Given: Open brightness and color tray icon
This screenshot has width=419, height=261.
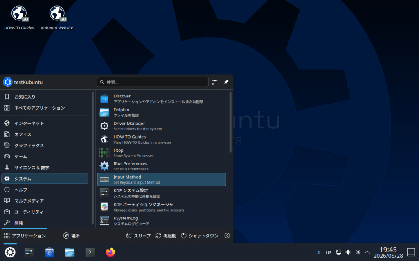Looking at the screenshot, I should [358, 252].
